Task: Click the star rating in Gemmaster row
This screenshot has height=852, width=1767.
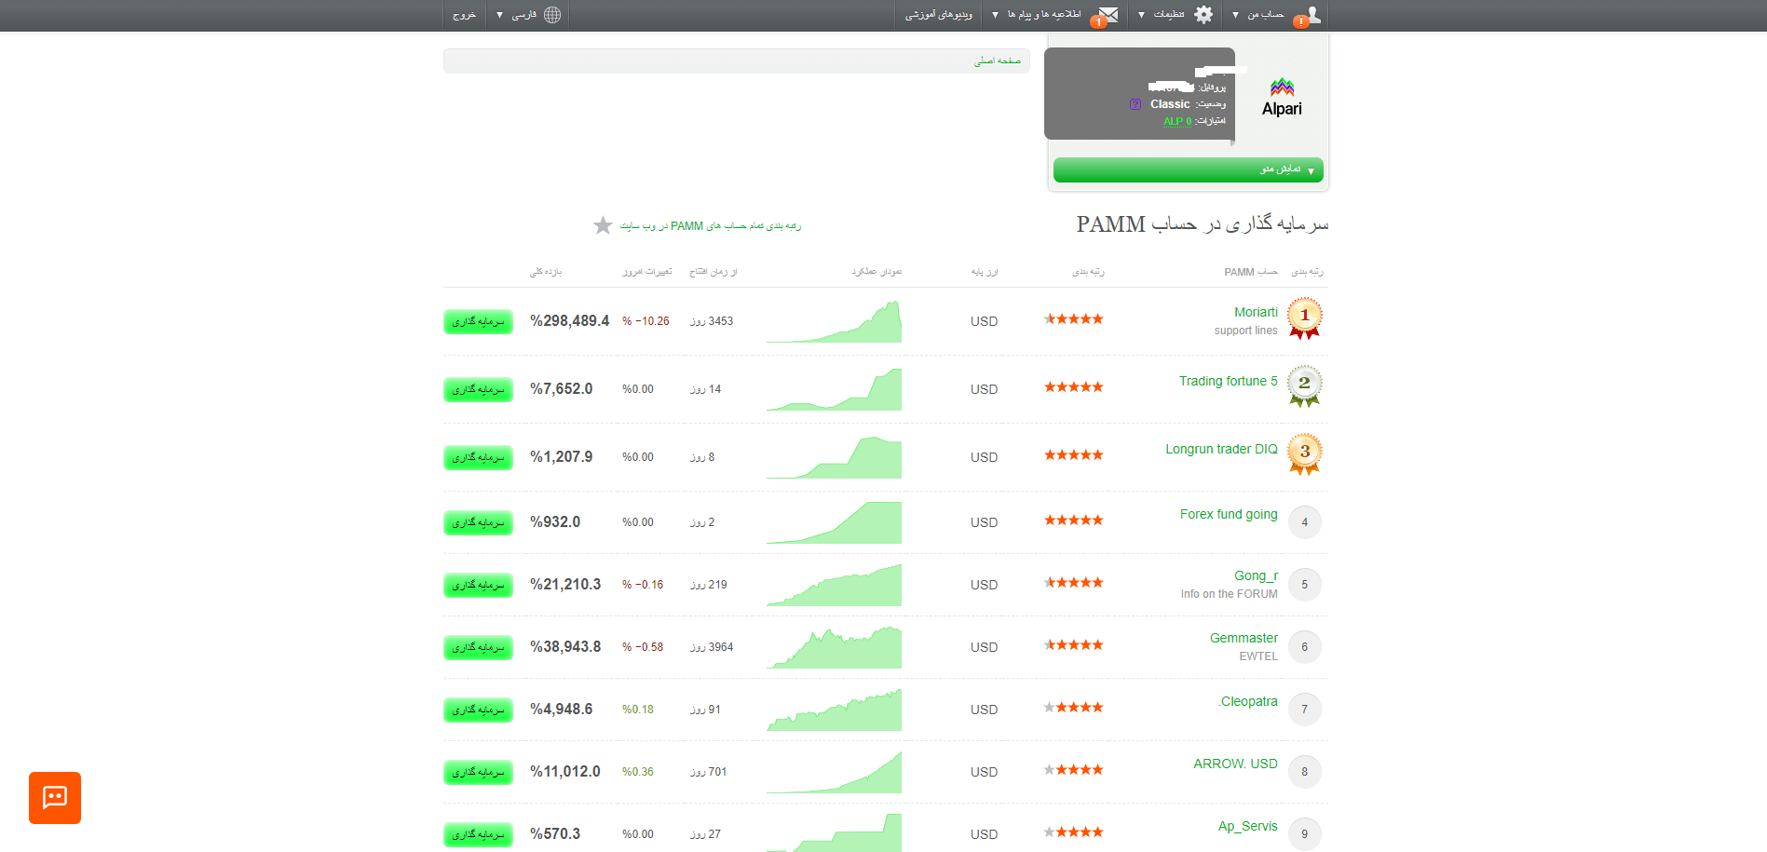Action: point(1073,645)
